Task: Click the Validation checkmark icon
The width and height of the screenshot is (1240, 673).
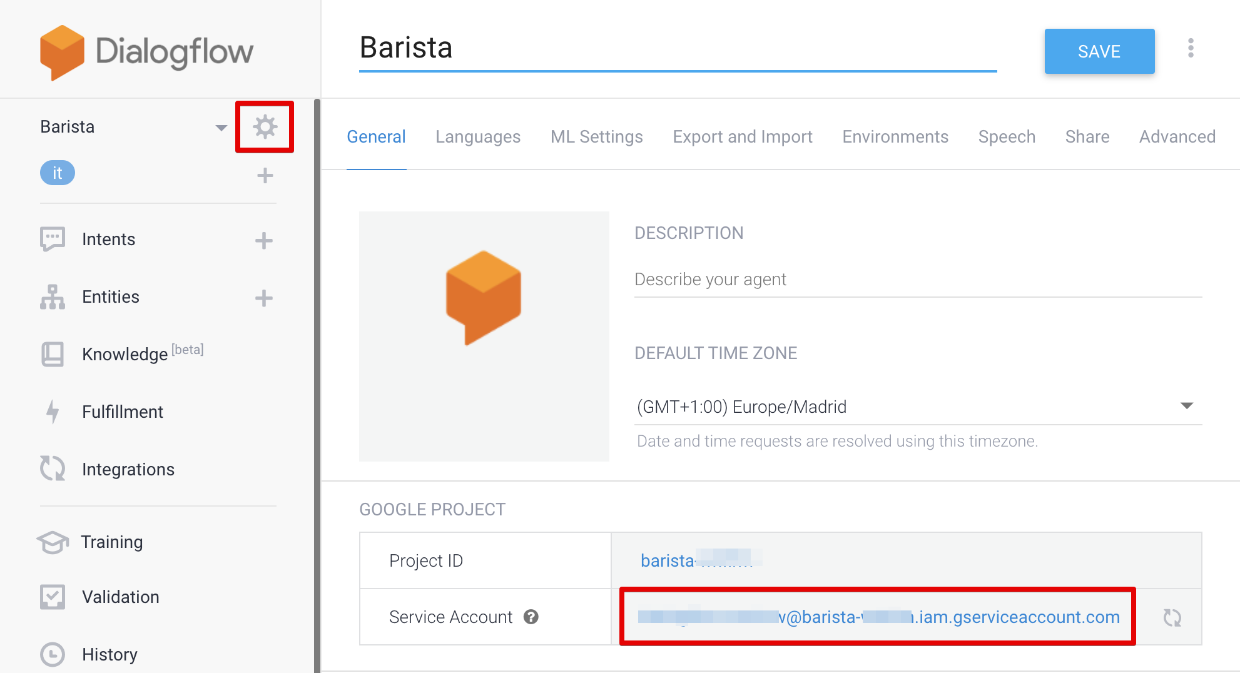Action: 53,597
